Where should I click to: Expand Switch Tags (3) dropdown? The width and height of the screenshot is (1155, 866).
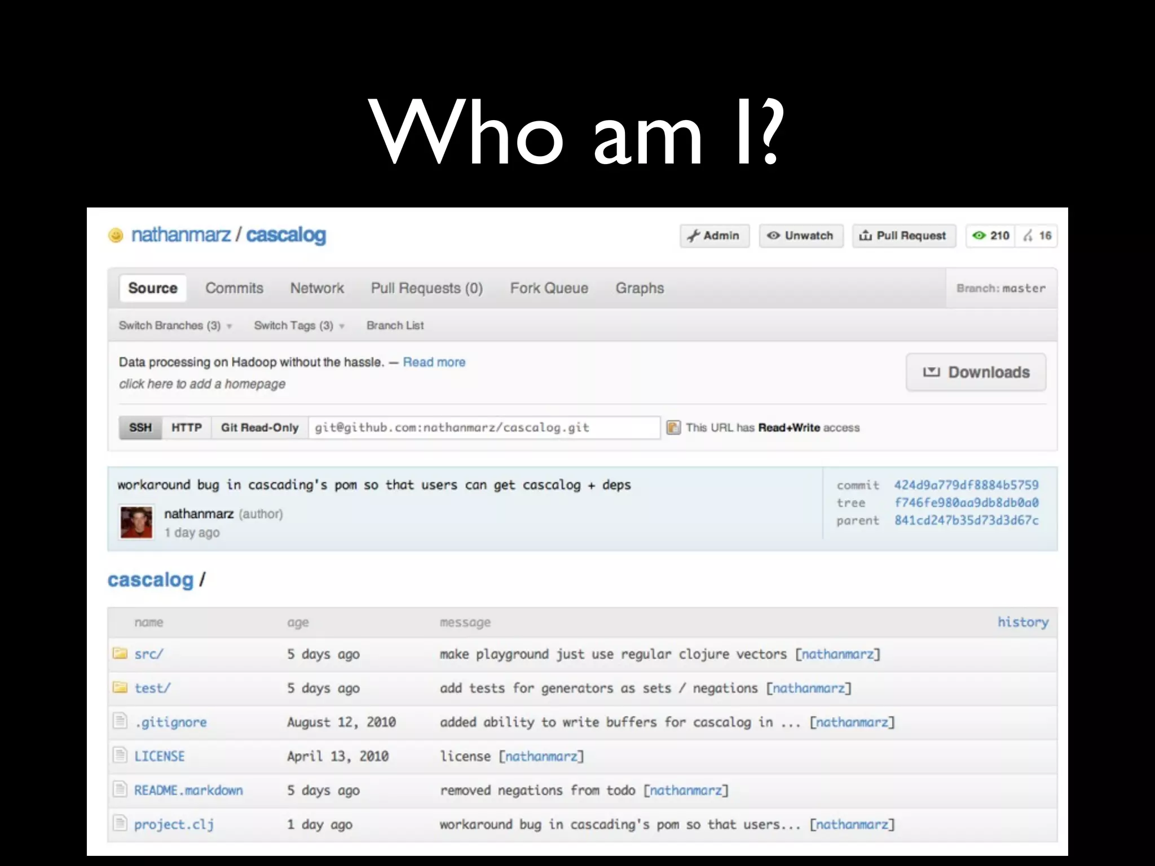299,325
